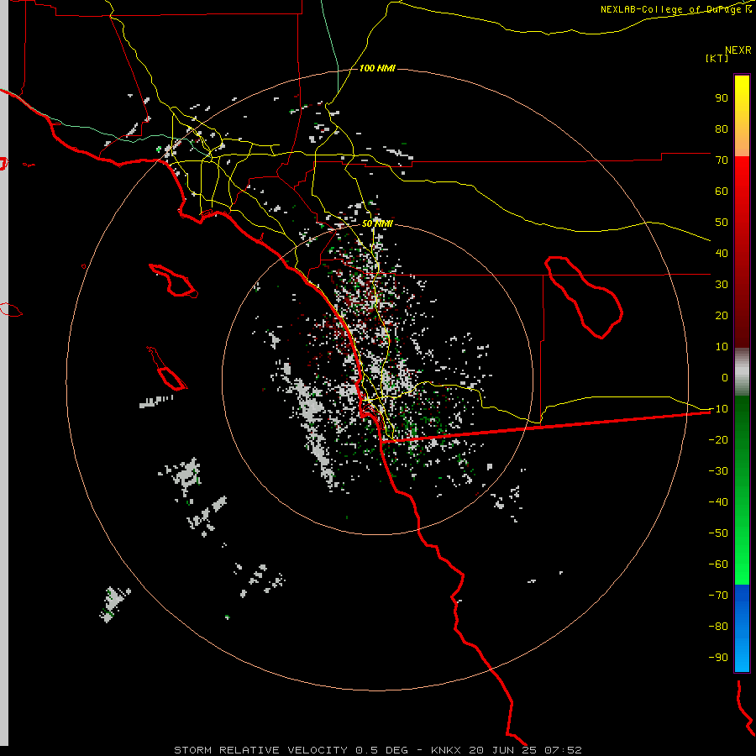Click the 50 NMI range ring label
Image resolution: width=756 pixels, height=756 pixels.
(x=377, y=223)
